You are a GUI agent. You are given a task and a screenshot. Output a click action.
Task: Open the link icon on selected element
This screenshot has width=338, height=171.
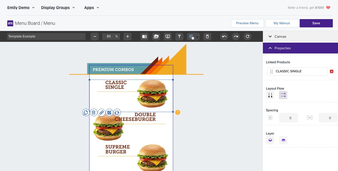101,112
